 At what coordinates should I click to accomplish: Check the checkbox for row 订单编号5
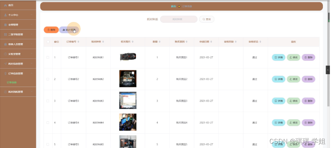(x=48, y=144)
